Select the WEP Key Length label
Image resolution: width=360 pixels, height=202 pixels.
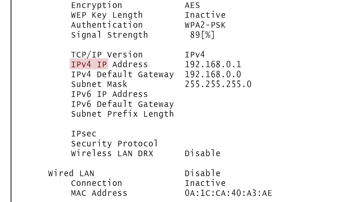pyautogui.click(x=107, y=15)
